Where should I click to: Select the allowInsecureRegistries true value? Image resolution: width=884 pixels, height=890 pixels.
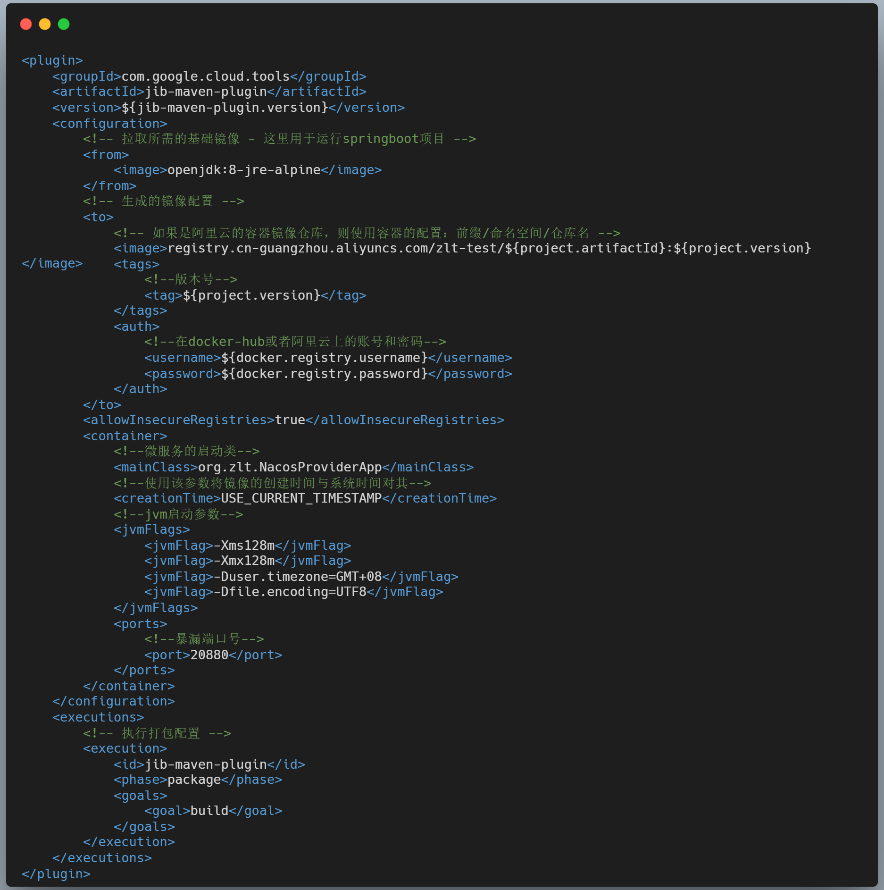click(291, 420)
